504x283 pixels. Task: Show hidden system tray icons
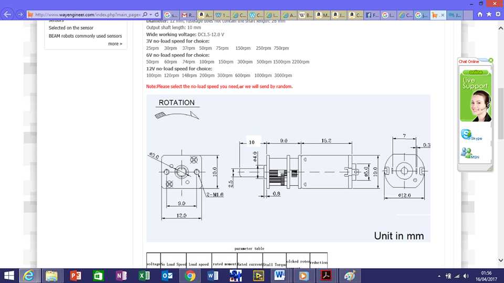point(439,276)
